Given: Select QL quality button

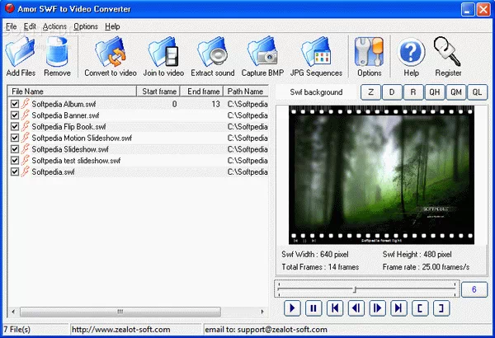Looking at the screenshot, I should [x=477, y=92].
